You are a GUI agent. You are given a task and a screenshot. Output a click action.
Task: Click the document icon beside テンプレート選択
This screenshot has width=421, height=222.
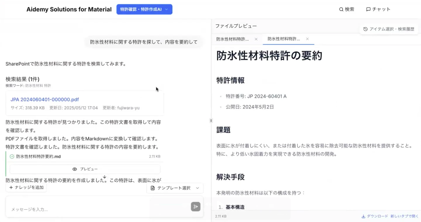coord(152,188)
